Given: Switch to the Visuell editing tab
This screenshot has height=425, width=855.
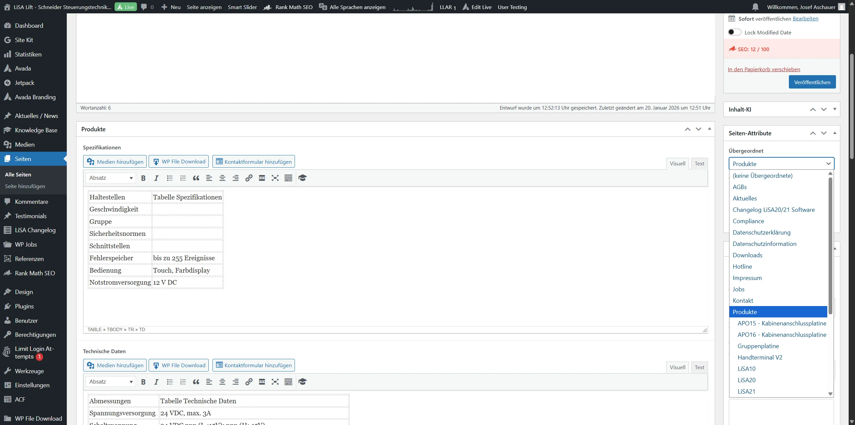Looking at the screenshot, I should (677, 163).
